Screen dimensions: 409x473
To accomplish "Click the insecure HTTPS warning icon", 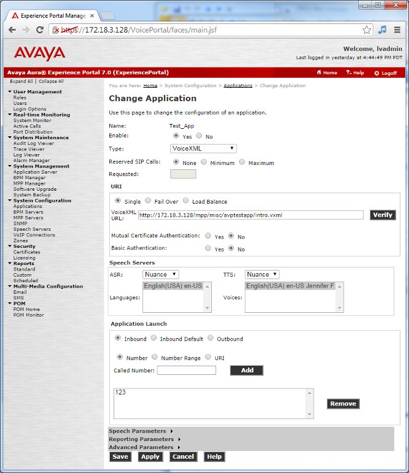I will (56, 30).
